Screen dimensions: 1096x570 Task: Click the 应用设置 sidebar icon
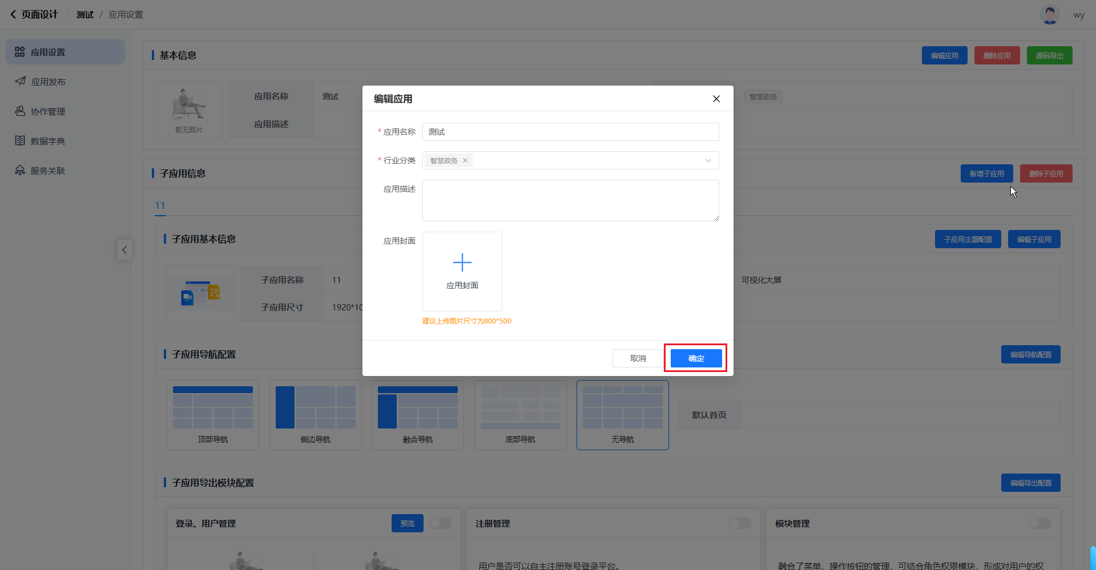point(20,52)
